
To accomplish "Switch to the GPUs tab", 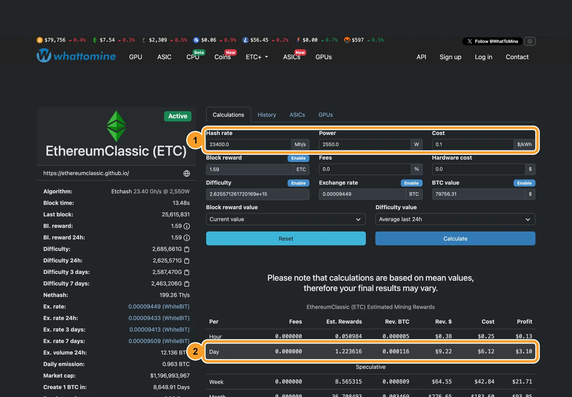I will tap(326, 115).
